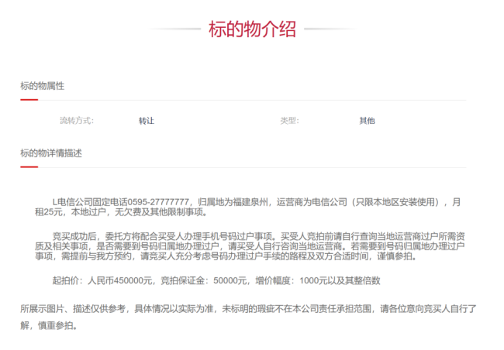Viewport: 504px width, 350px height.
Task: Click the 福建泉州 location text
Action: (x=247, y=202)
